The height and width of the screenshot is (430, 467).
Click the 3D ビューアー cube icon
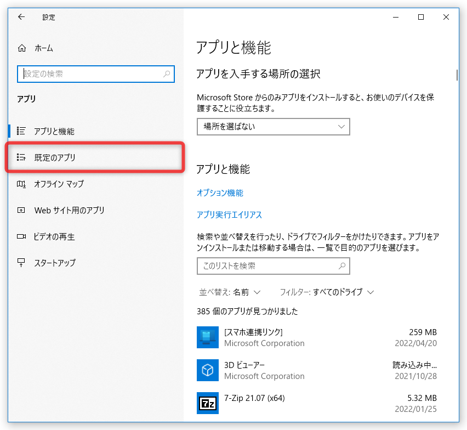point(208,370)
